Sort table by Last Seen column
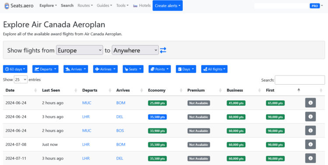The width and height of the screenshot is (328, 165). (59, 90)
